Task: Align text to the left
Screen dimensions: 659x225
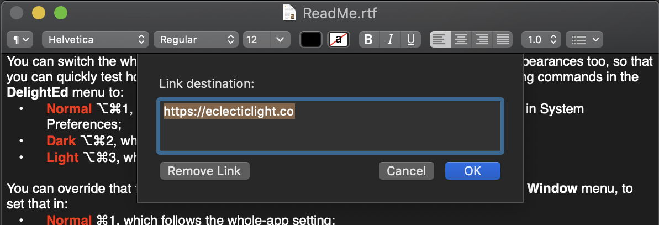Action: tap(440, 40)
